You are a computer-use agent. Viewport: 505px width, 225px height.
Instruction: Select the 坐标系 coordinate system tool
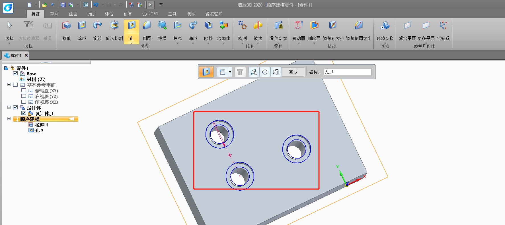pos(443,31)
